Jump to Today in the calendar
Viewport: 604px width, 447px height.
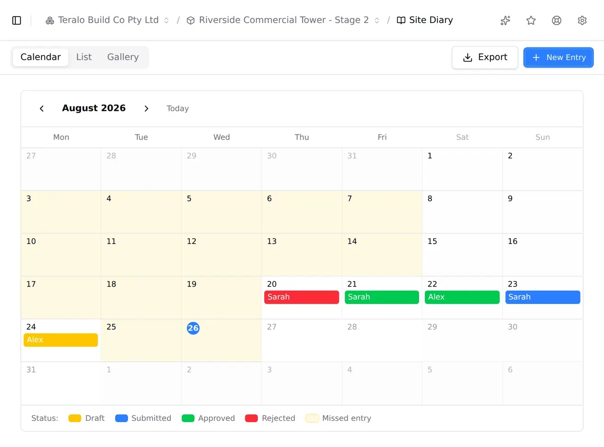pyautogui.click(x=178, y=109)
